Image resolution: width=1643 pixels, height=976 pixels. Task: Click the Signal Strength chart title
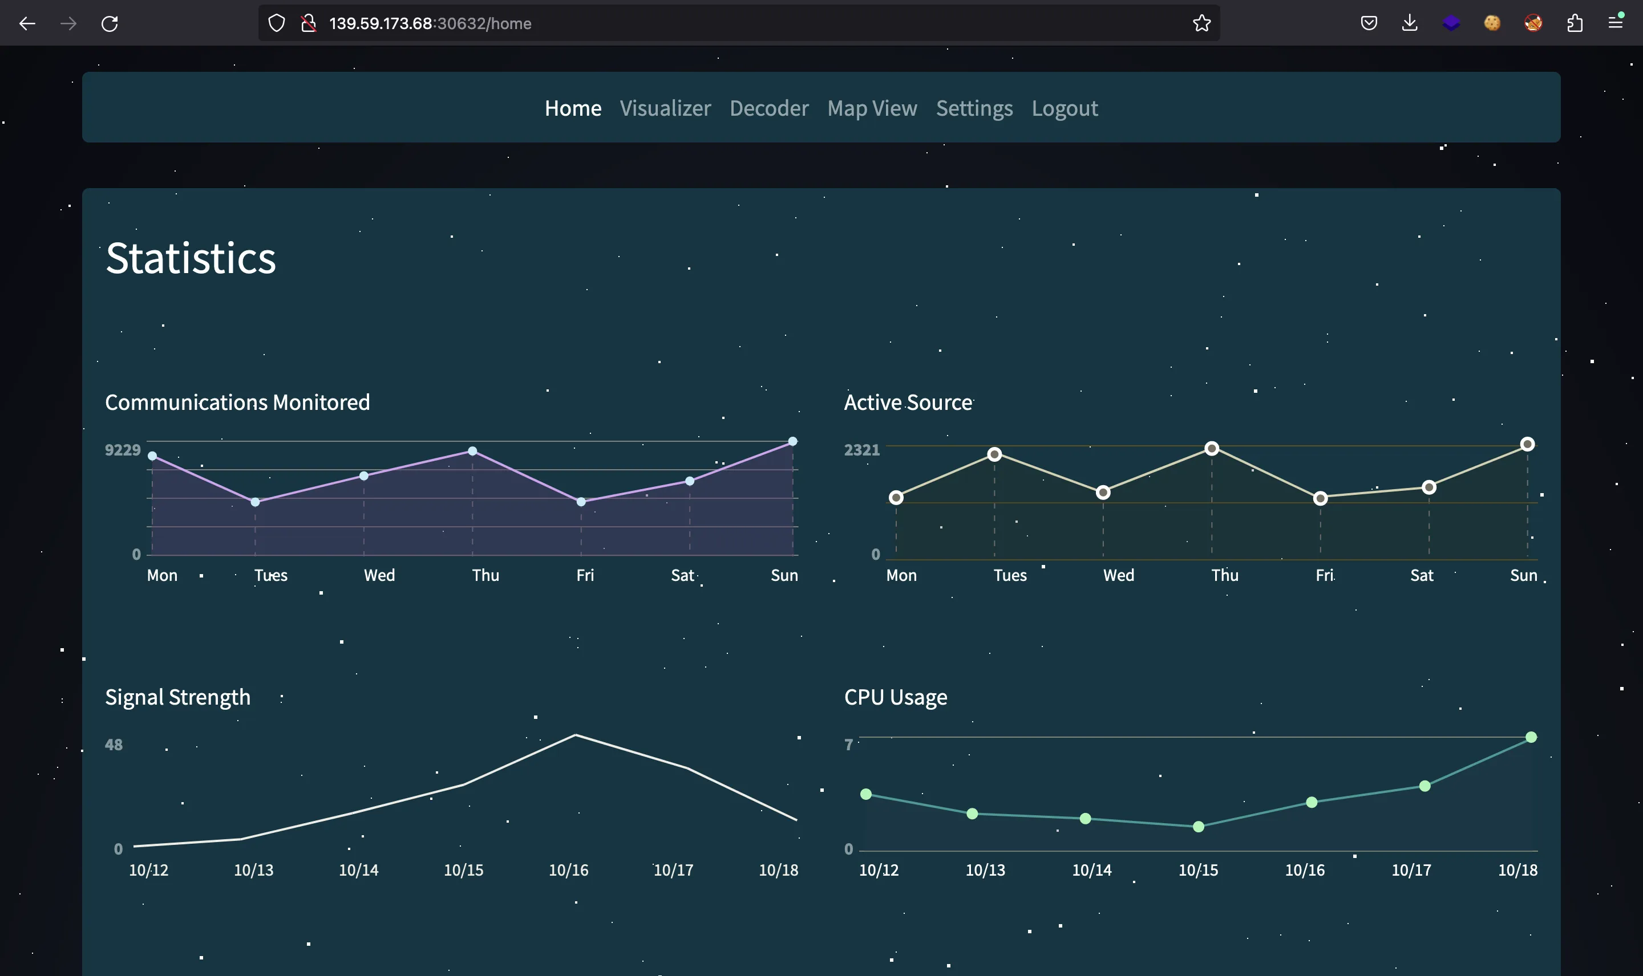point(177,697)
